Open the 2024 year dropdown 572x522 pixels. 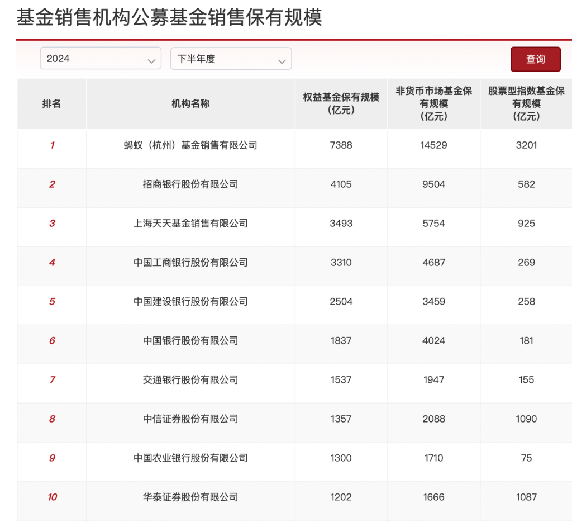101,59
